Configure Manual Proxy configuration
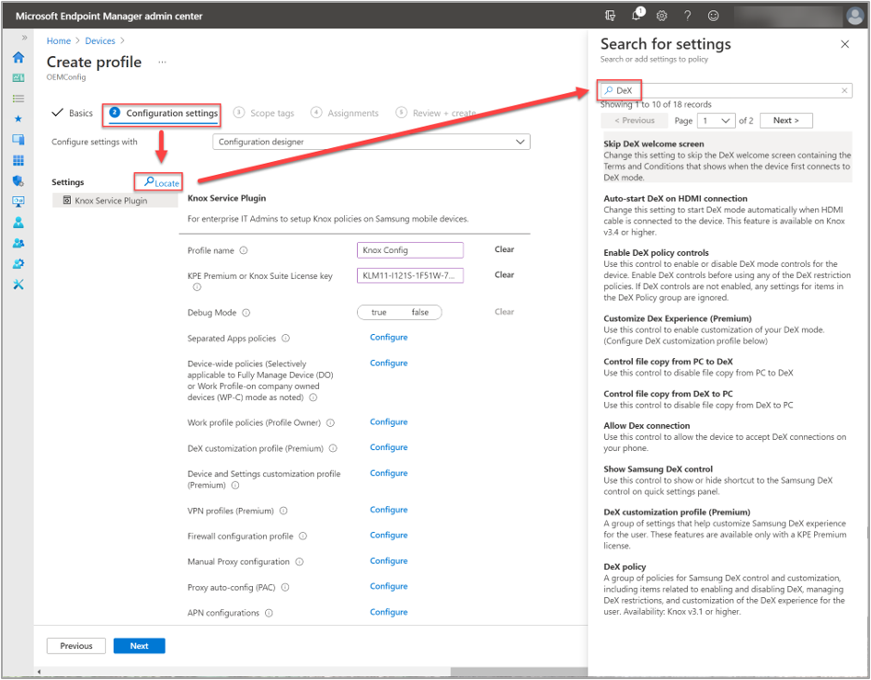Viewport: 871px width, 680px height. pyautogui.click(x=389, y=560)
